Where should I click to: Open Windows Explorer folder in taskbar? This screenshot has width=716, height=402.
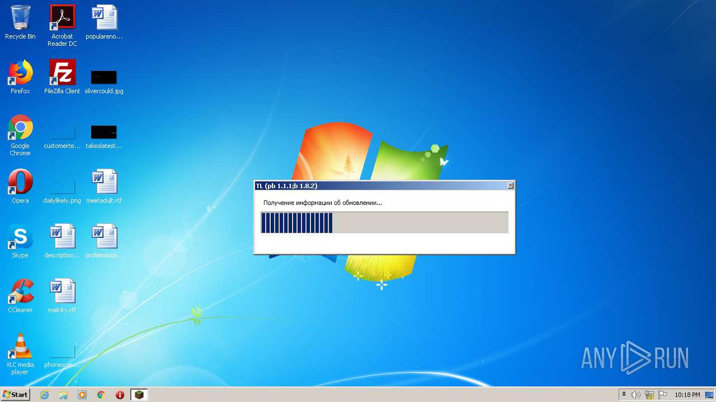(x=63, y=395)
